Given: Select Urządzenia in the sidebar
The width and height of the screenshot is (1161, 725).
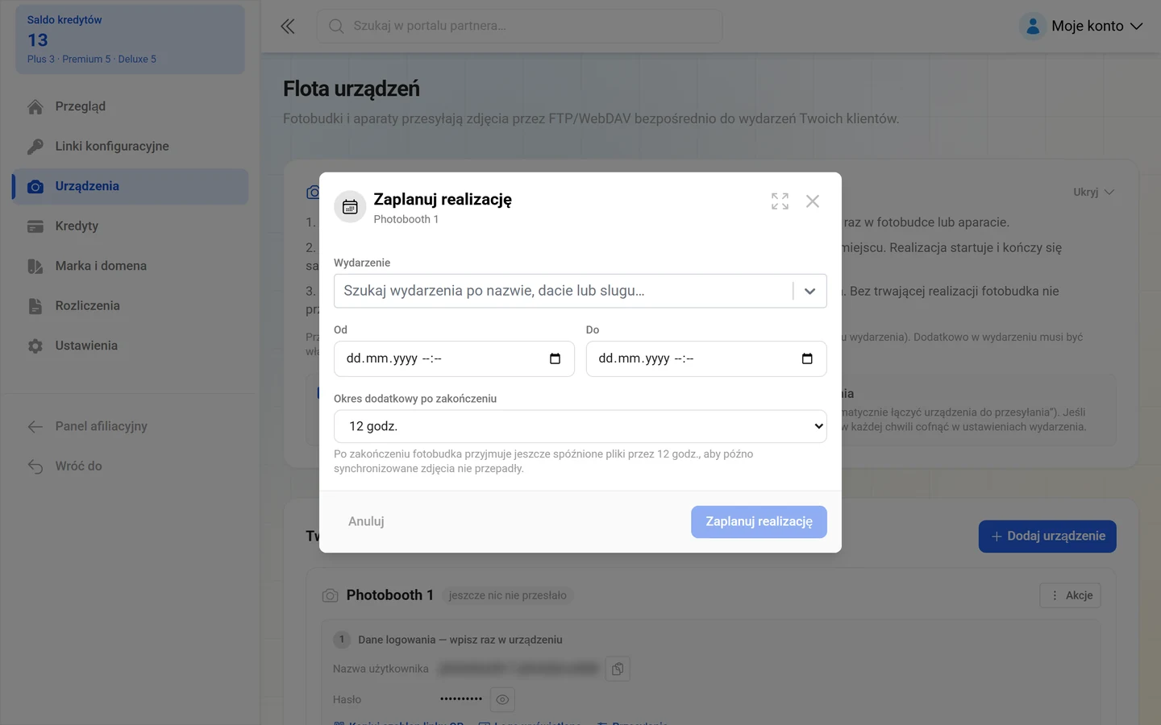Looking at the screenshot, I should 130,186.
